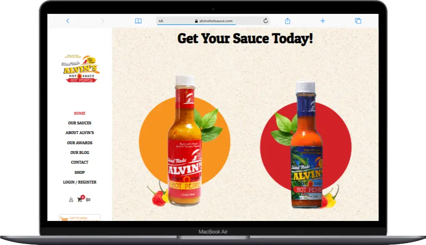Select the red label Alvin's bottle
The height and width of the screenshot is (245, 426).
pos(185,140)
